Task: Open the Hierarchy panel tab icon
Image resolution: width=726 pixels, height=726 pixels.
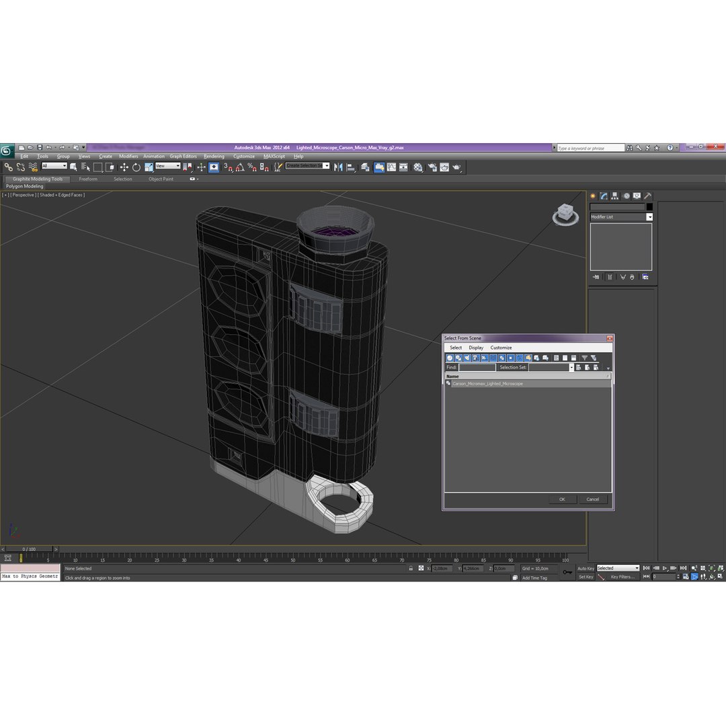Action: (x=615, y=196)
